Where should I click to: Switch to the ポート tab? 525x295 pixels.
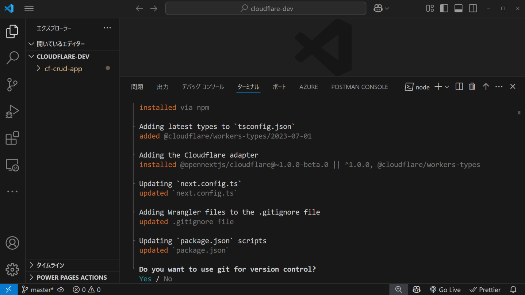tap(279, 87)
